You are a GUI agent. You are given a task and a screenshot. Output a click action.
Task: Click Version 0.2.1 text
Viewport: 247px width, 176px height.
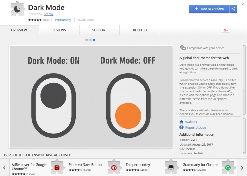[x=188, y=140]
